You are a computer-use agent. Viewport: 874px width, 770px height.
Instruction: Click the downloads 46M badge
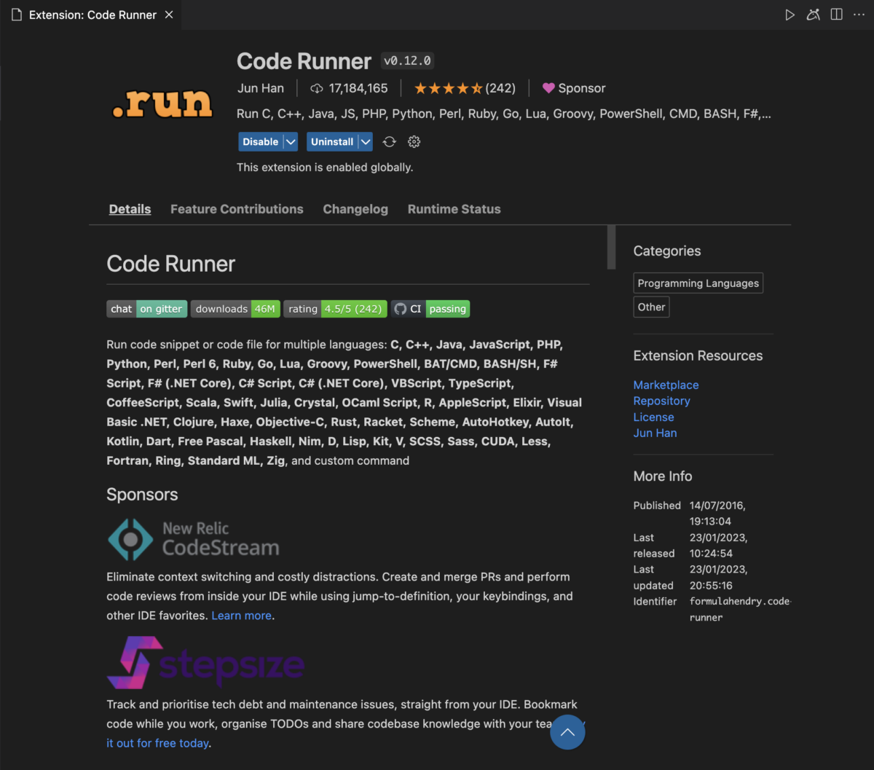[235, 309]
